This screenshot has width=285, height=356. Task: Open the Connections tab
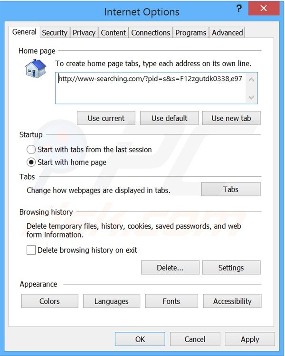click(151, 33)
